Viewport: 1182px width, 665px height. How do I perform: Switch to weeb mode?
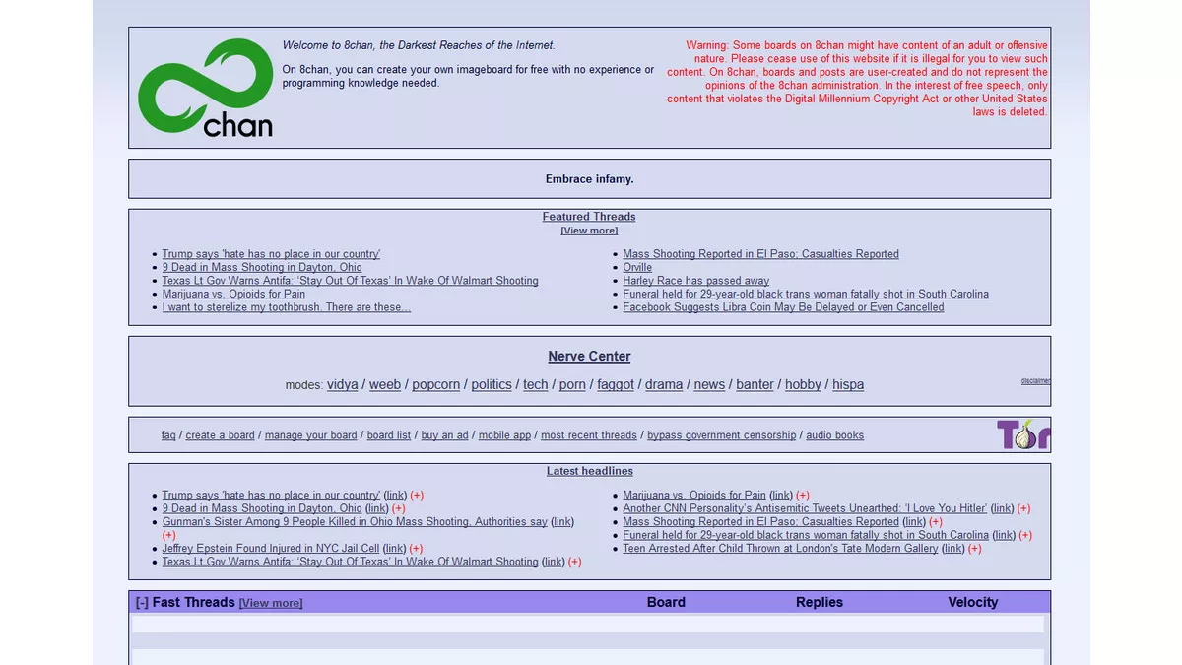[x=385, y=385]
